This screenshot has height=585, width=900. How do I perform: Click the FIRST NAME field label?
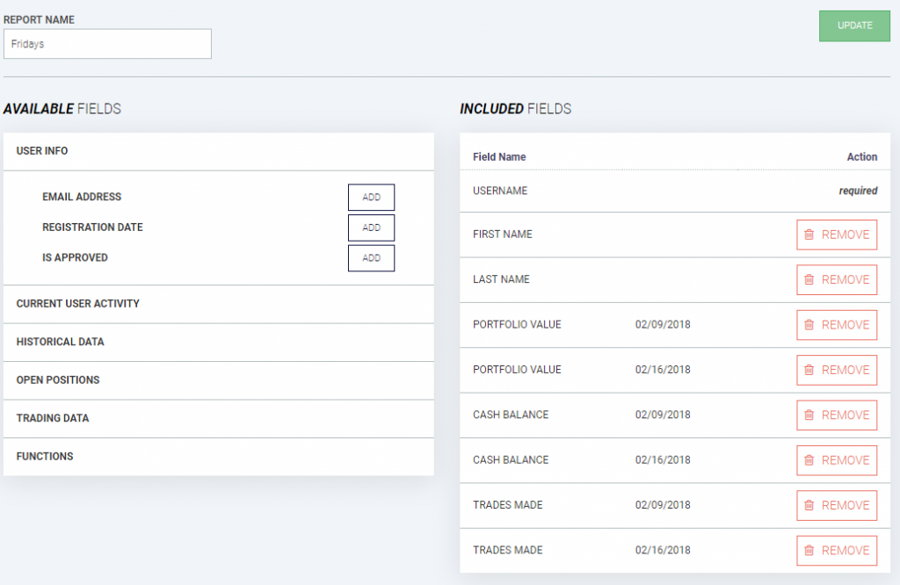(x=502, y=234)
